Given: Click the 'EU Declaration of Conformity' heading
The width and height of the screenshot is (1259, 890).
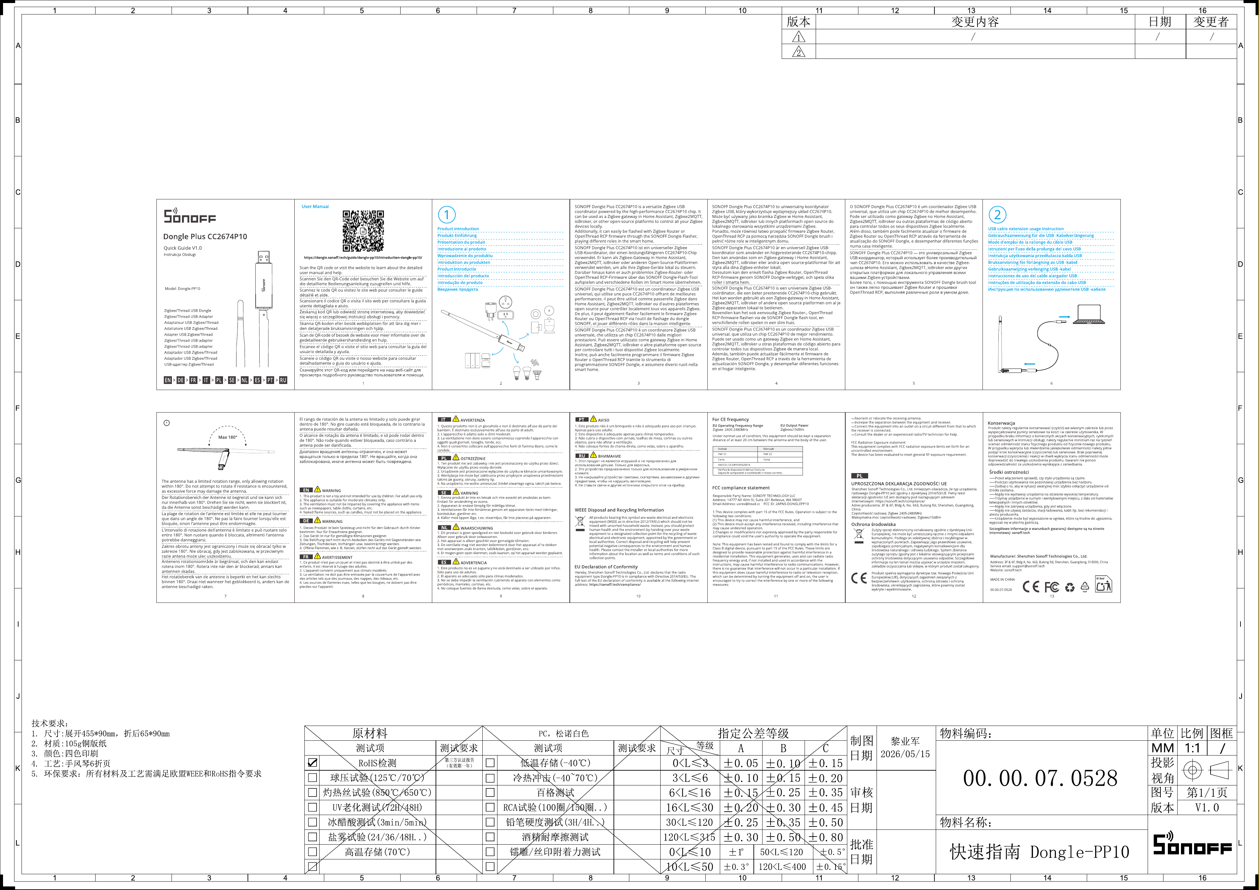Looking at the screenshot, I should coord(606,567).
